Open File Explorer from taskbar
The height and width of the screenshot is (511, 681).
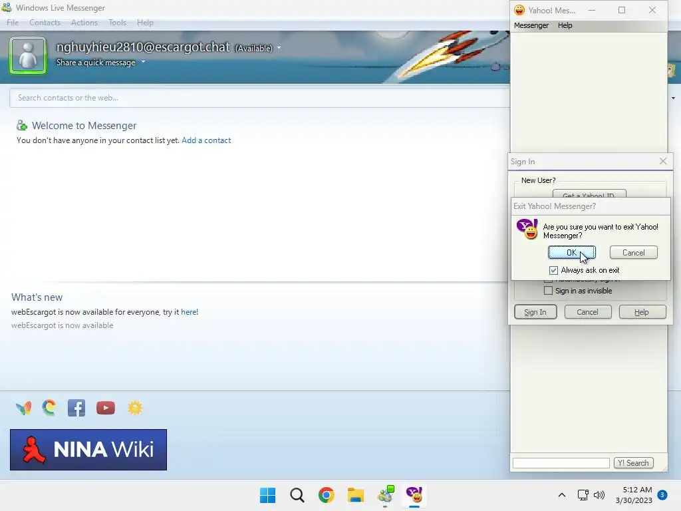[x=356, y=495]
